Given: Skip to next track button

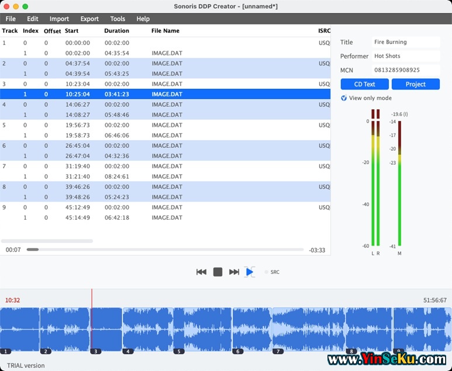Looking at the screenshot, I should 234,272.
